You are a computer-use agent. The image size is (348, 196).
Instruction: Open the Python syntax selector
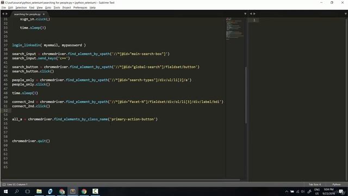tap(336, 185)
